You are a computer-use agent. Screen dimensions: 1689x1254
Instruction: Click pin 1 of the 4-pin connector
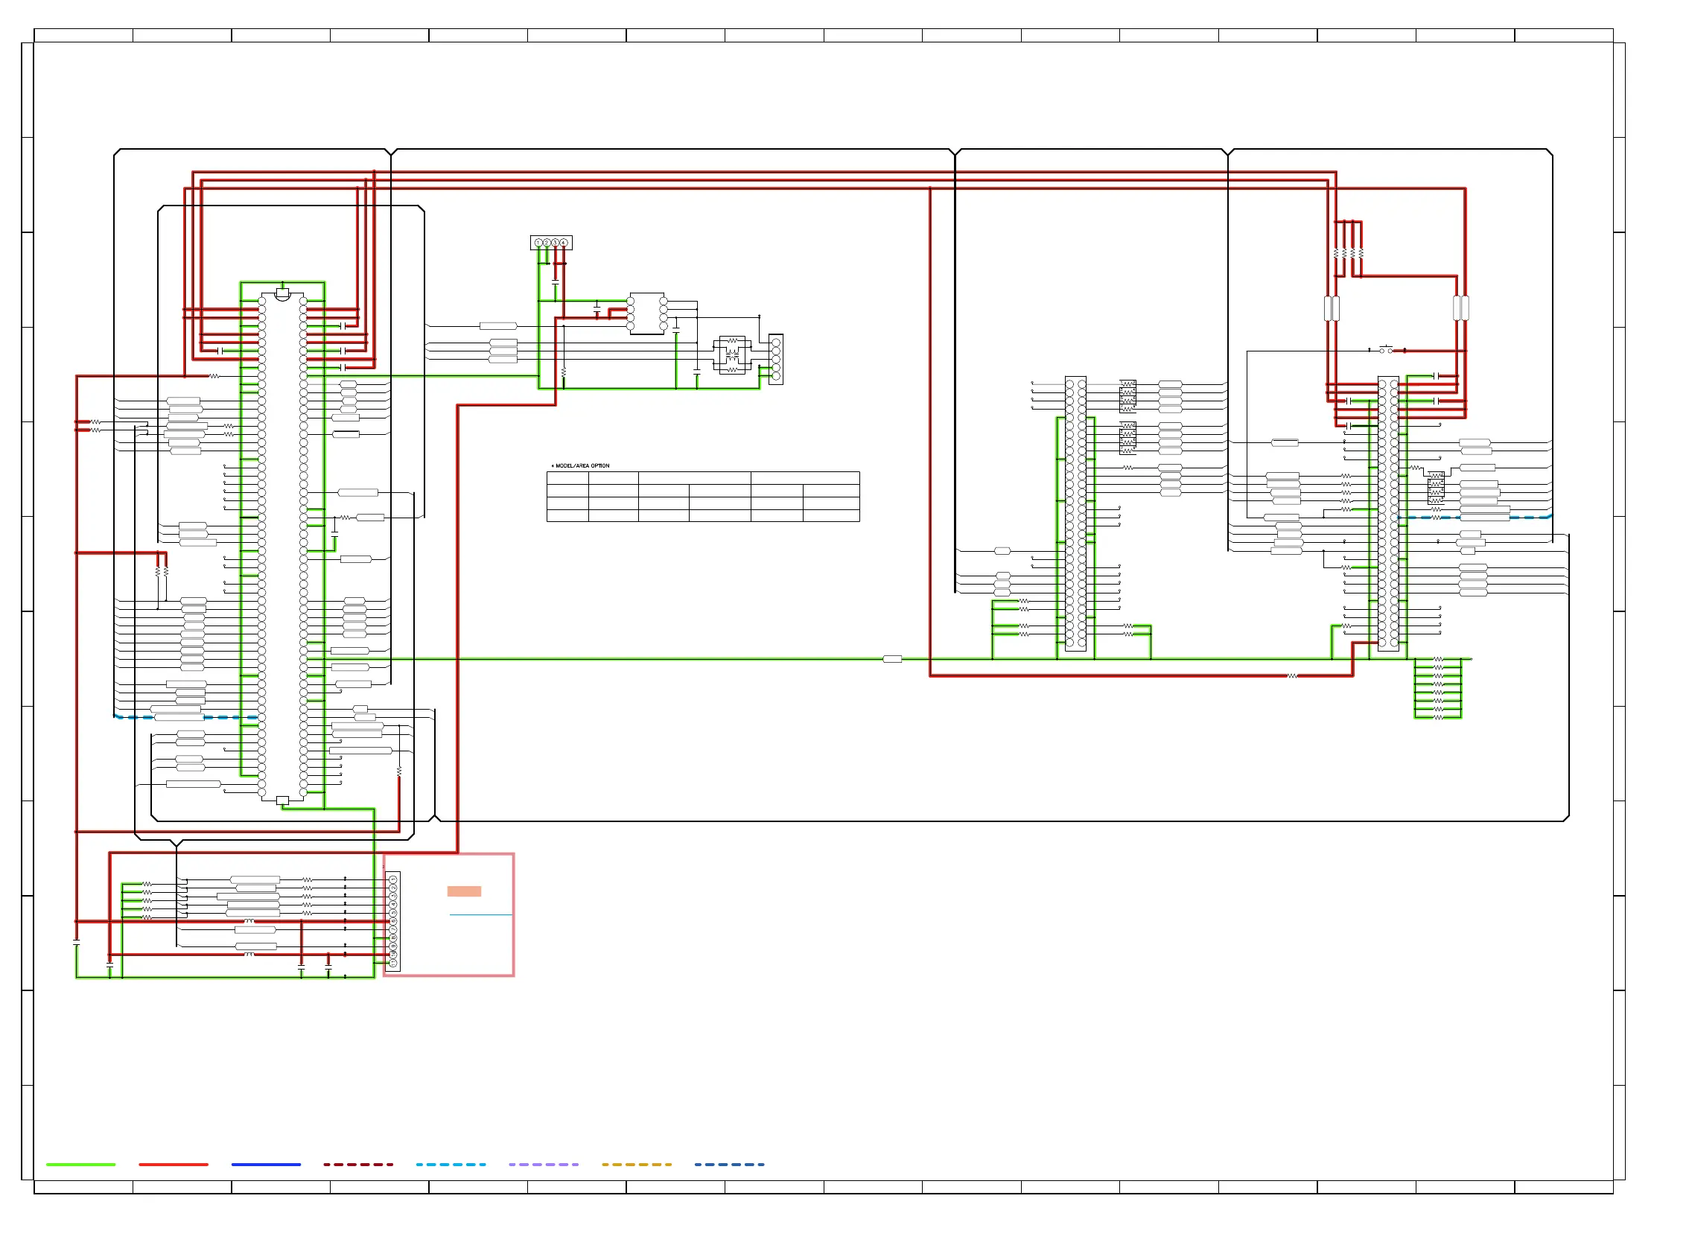tap(538, 243)
